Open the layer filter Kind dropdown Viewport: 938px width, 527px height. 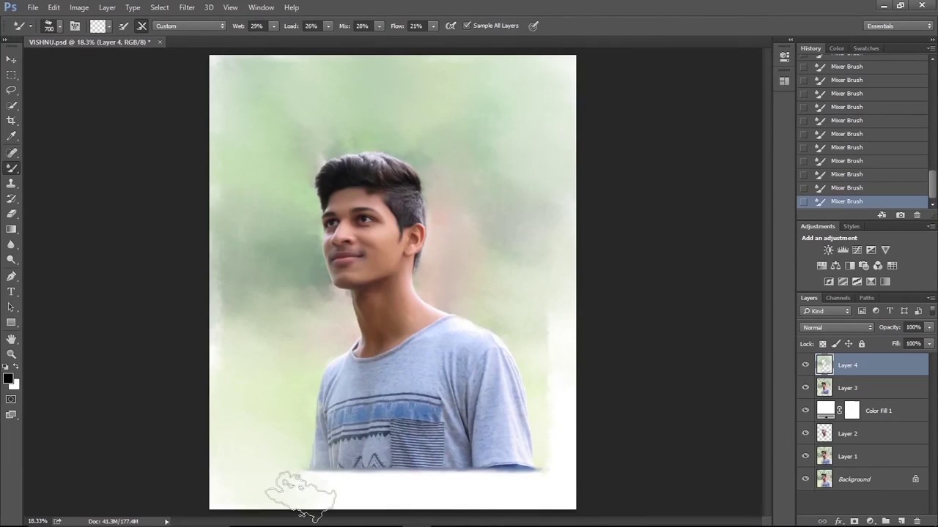[826, 311]
